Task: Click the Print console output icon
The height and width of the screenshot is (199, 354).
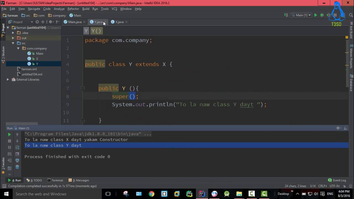Action: [x=17, y=160]
